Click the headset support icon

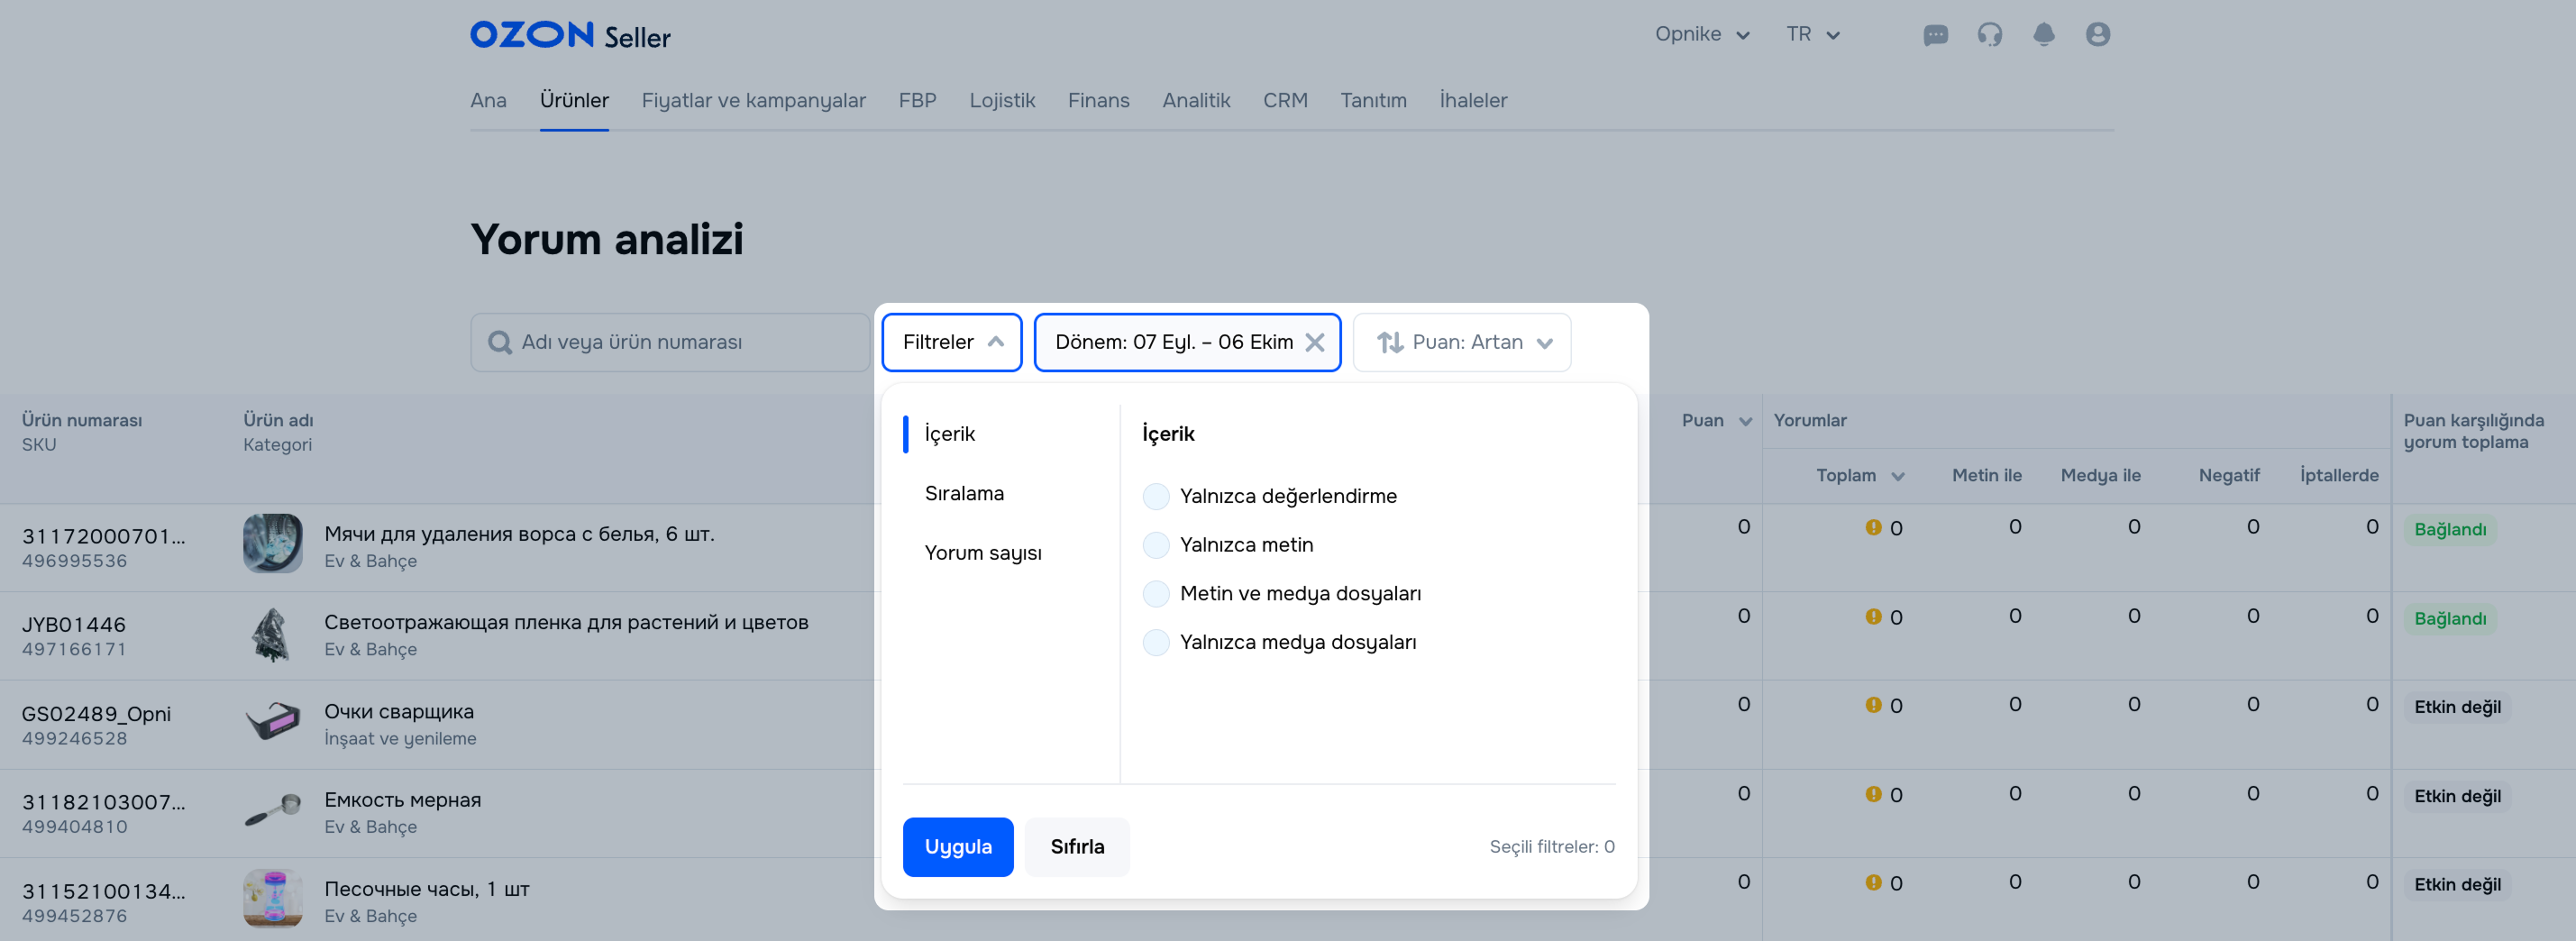tap(1989, 35)
